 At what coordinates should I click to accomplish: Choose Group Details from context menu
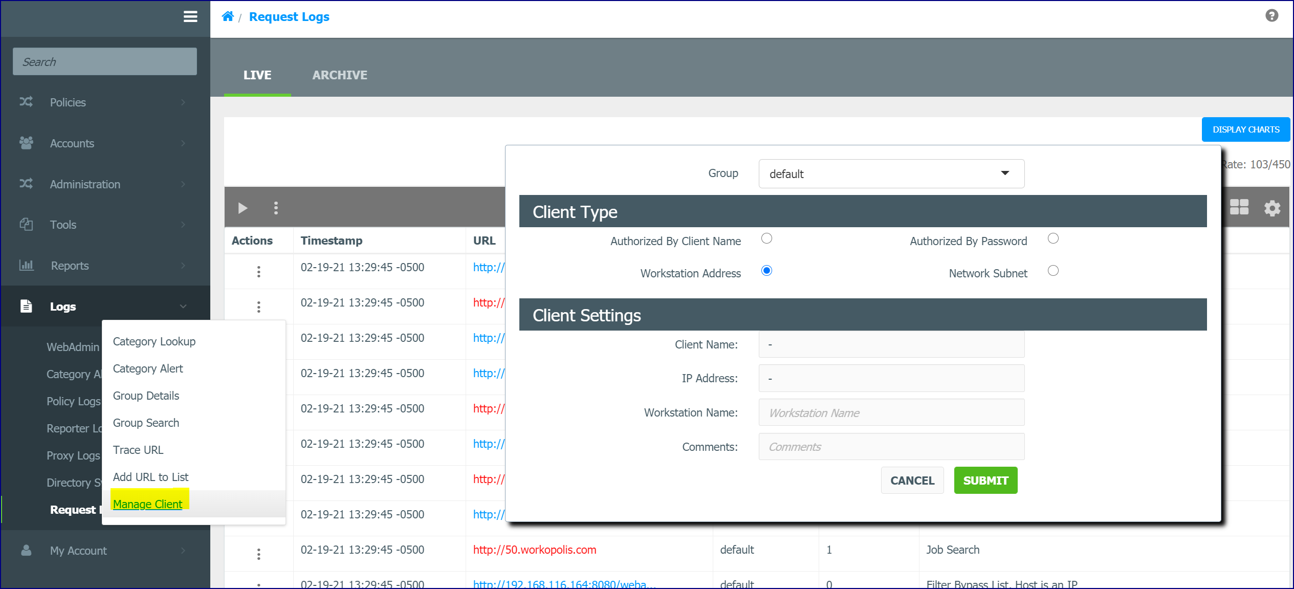146,396
